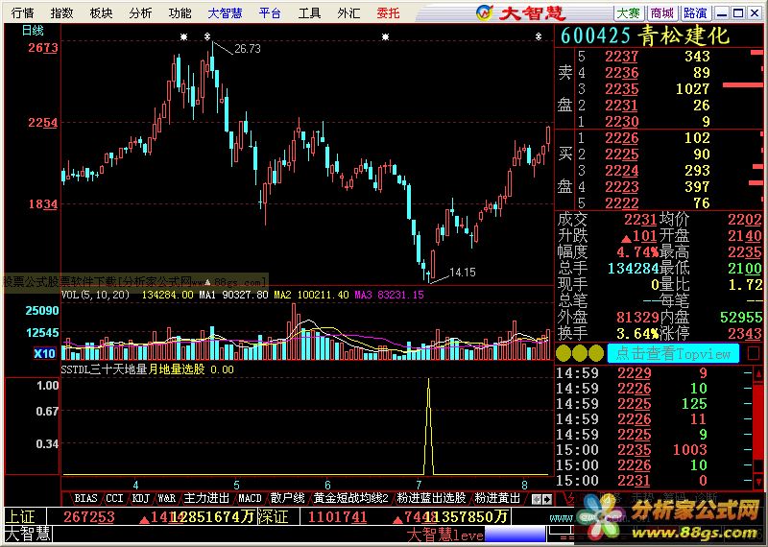Screen dimensions: 768x547
Task: Click the yellow spike in the SSTDL indicator
Action: [x=428, y=426]
